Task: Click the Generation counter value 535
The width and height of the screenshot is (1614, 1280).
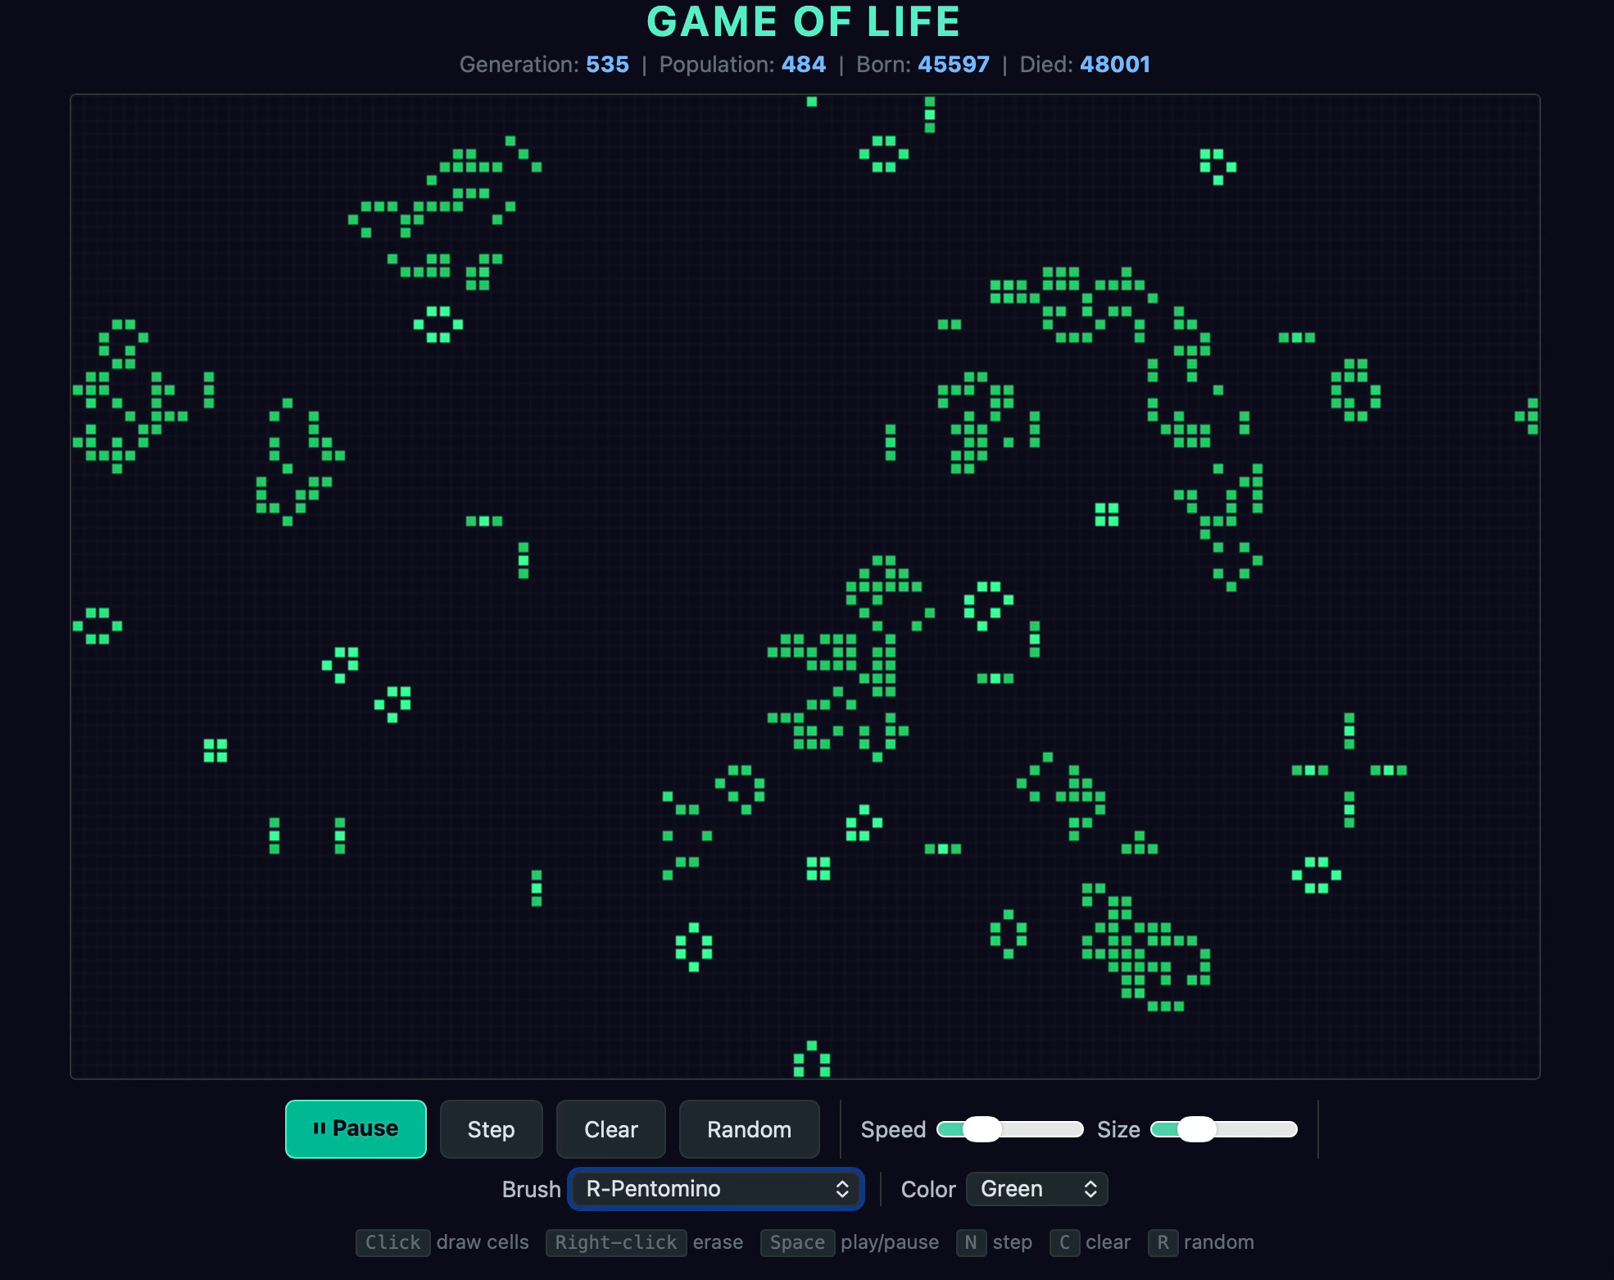Action: [607, 65]
